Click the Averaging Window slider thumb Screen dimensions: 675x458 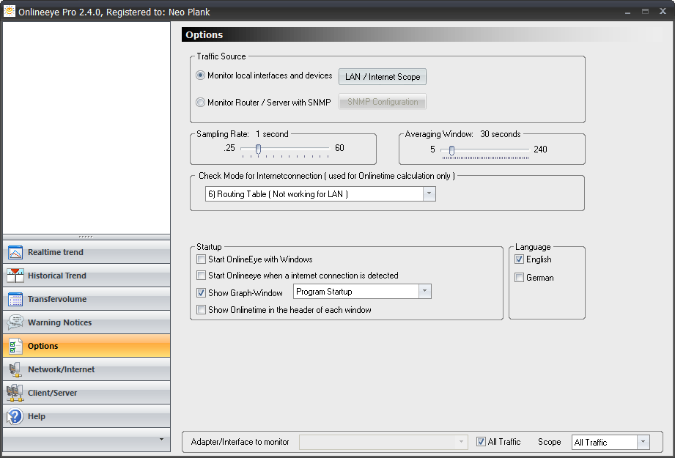[451, 150]
